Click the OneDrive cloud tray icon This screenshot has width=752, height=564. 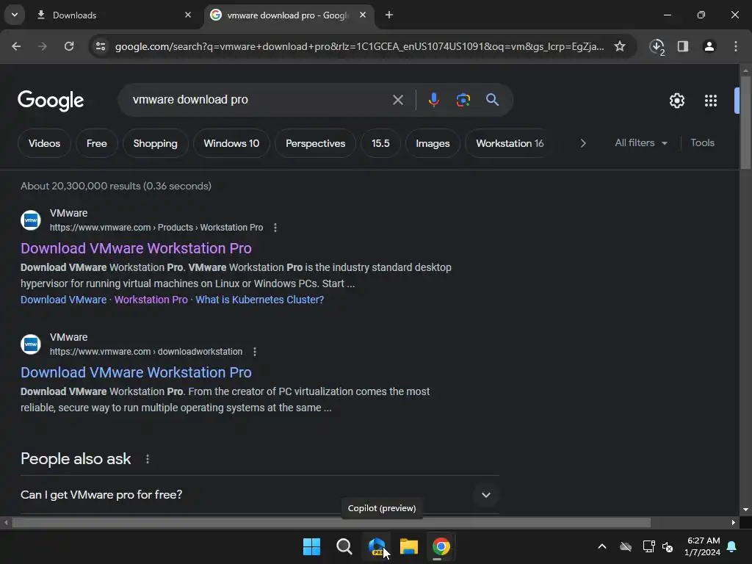tap(626, 546)
